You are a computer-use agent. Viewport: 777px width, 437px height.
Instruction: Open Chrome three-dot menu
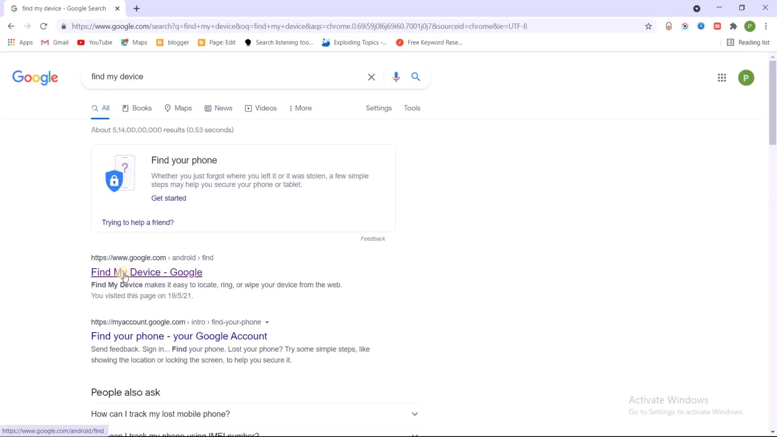click(766, 26)
